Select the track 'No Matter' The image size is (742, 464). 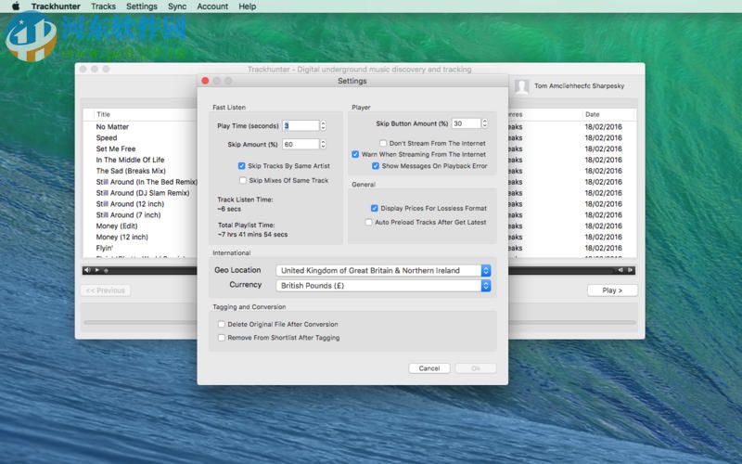click(112, 127)
